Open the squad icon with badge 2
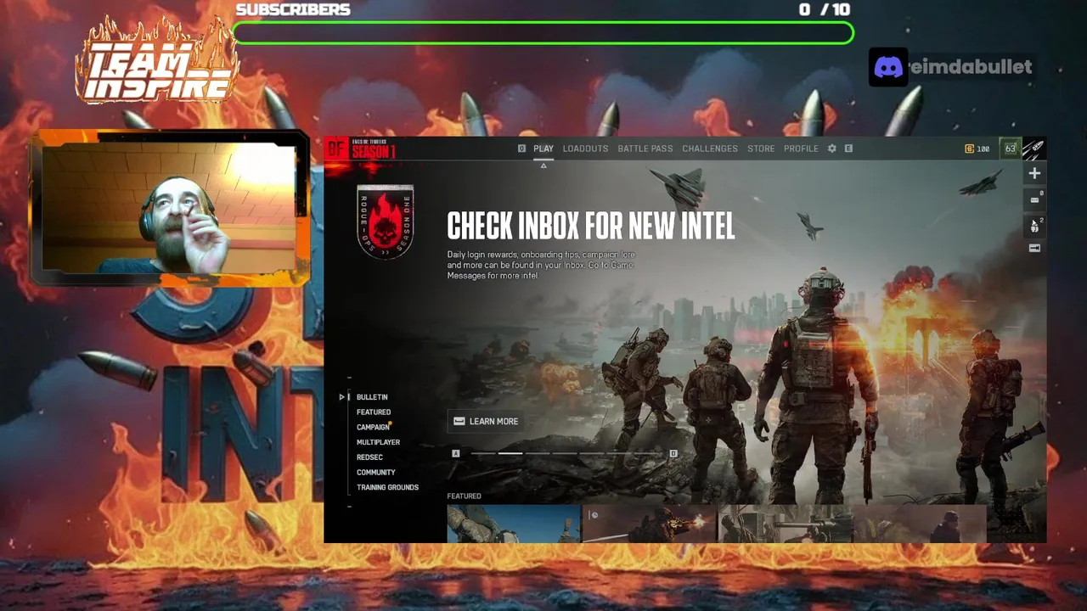 coord(1034,225)
